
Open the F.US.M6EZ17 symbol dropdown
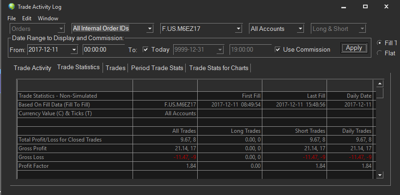[238, 29]
